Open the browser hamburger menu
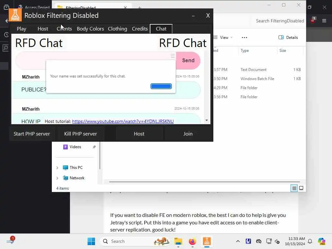The image size is (332, 249). coord(324,21)
